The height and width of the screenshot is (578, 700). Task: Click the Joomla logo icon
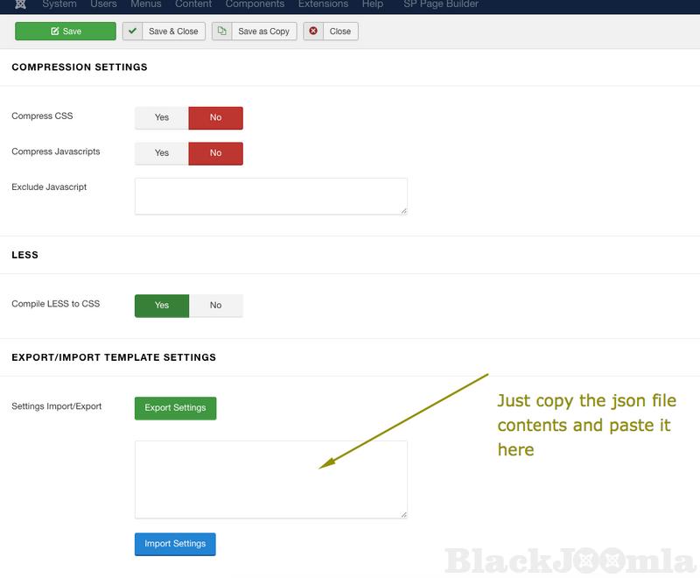click(20, 4)
